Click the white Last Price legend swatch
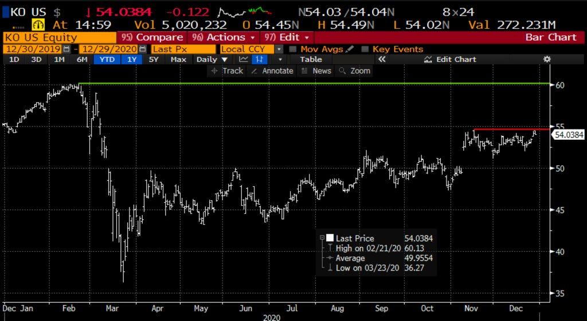587x321 pixels. click(x=330, y=238)
